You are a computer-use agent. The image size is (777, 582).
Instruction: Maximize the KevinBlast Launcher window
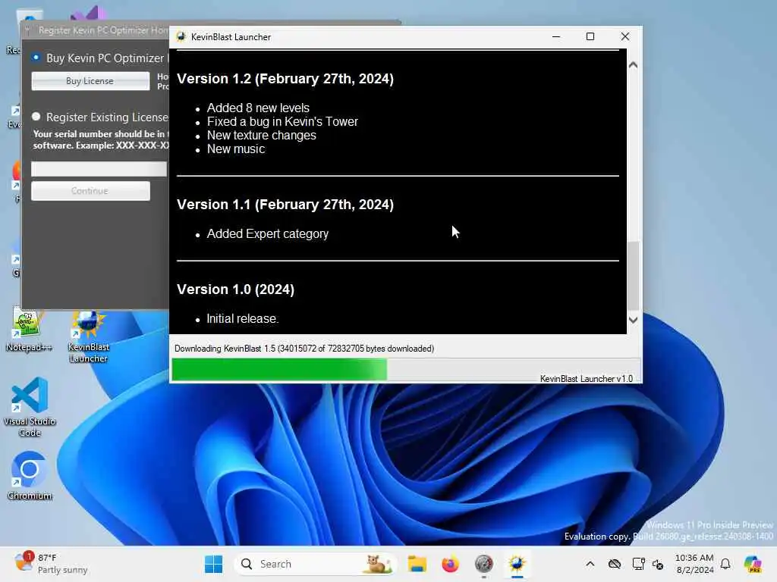click(590, 36)
